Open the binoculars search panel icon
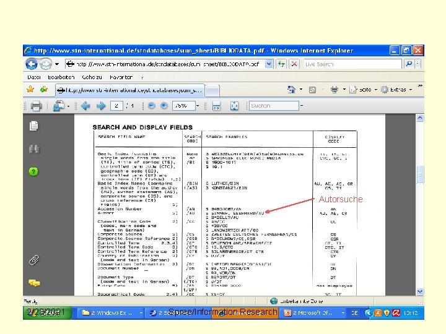Screen dimensions: 446x334 pos(34,148)
